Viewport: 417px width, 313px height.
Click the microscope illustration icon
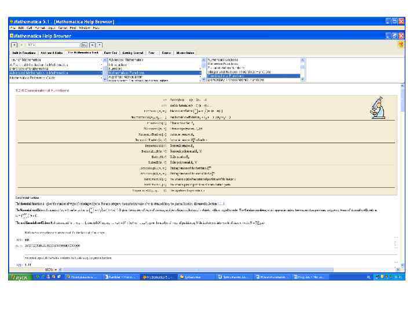point(378,108)
